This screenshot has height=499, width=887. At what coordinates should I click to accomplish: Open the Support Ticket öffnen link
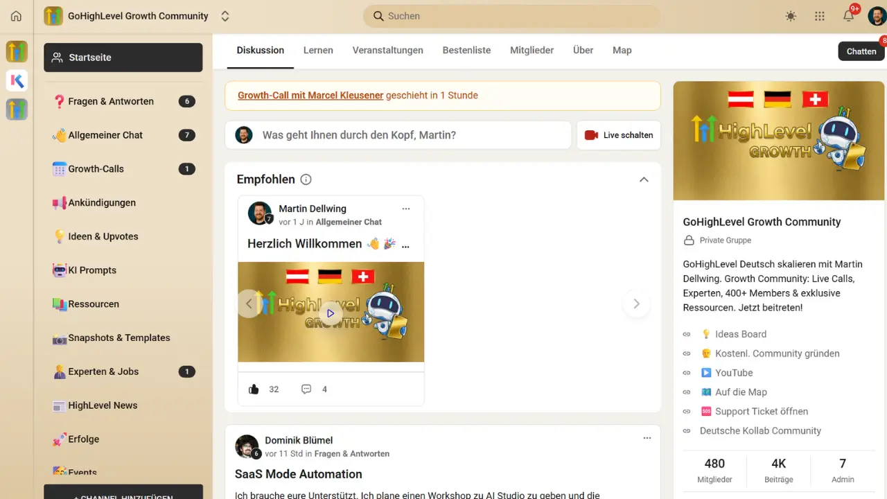click(x=754, y=412)
